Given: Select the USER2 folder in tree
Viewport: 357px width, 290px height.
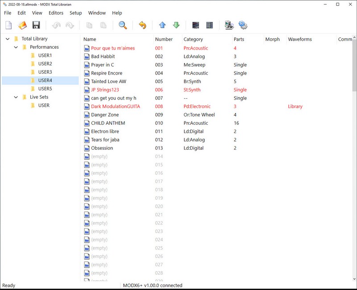Looking at the screenshot, I should [x=45, y=64].
